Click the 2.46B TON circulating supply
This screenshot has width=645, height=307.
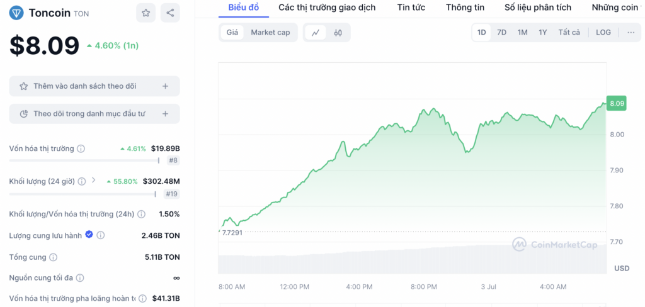pyautogui.click(x=161, y=235)
